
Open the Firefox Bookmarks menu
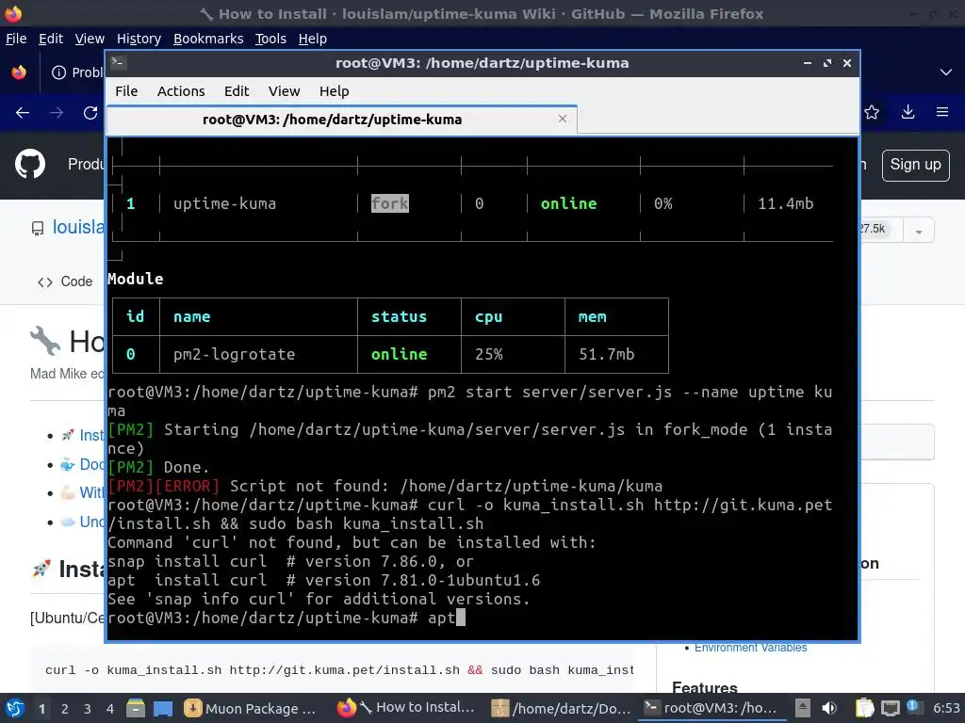tap(208, 39)
